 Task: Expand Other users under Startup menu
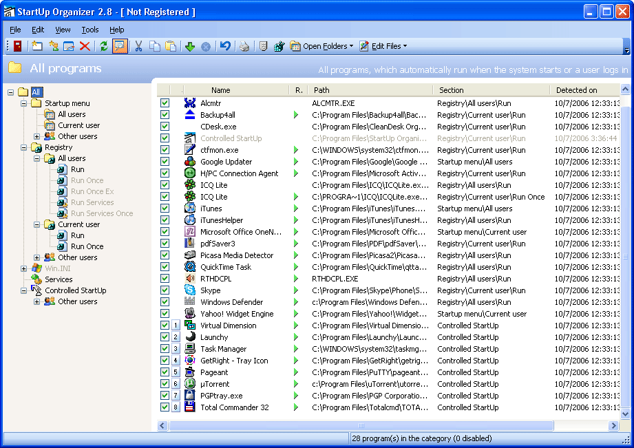pyautogui.click(x=36, y=136)
